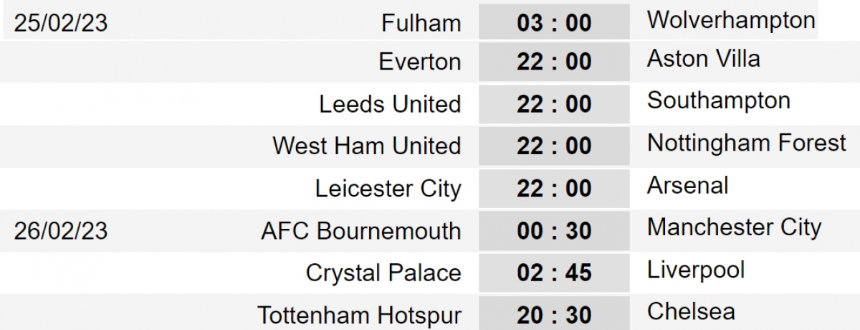This screenshot has height=330, width=860.
Task: Open the Arsenal team link
Action: (x=687, y=185)
